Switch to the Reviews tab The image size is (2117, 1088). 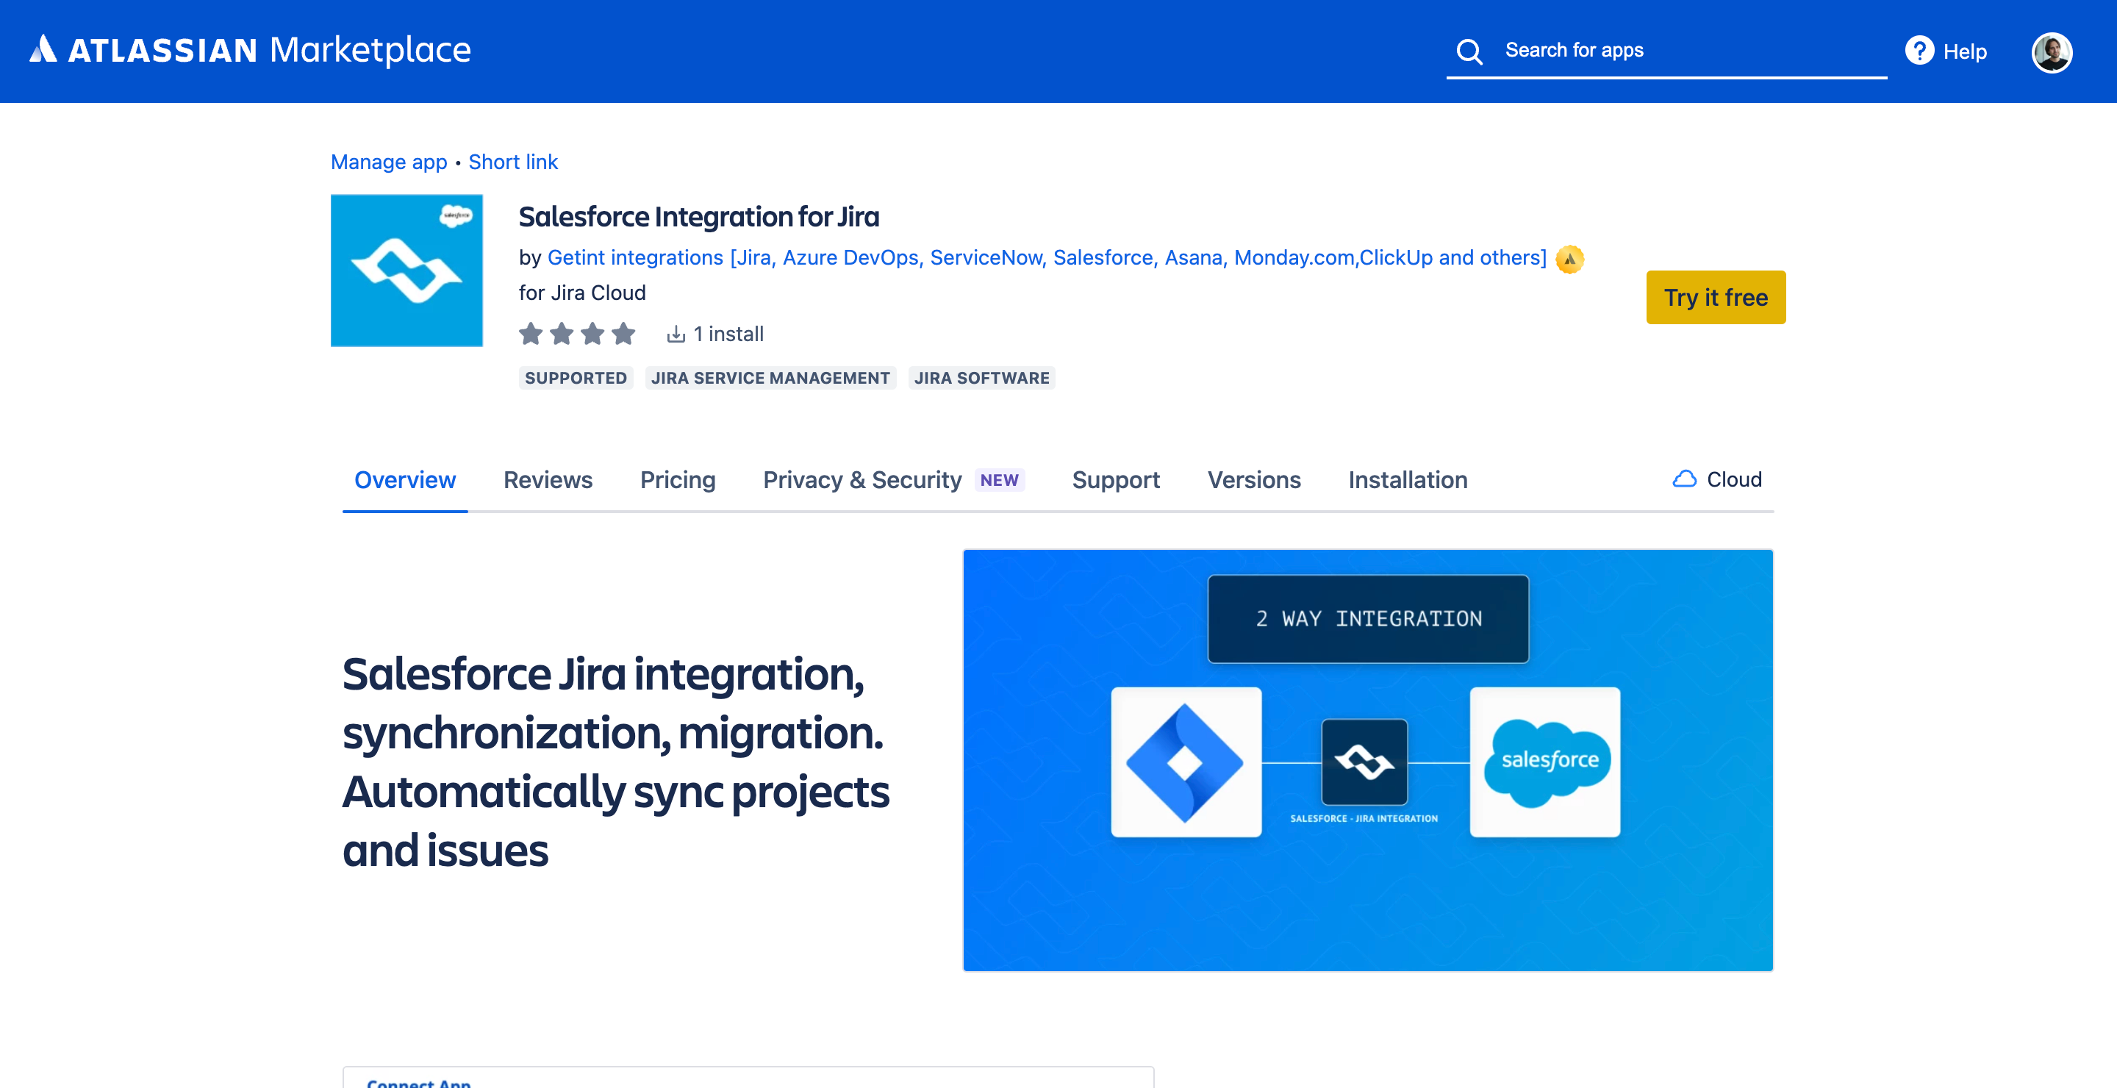point(548,480)
